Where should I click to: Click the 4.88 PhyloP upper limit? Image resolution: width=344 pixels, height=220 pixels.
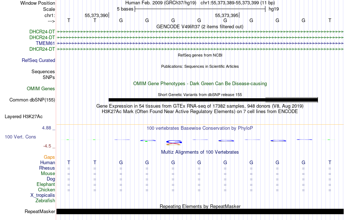click(46, 128)
